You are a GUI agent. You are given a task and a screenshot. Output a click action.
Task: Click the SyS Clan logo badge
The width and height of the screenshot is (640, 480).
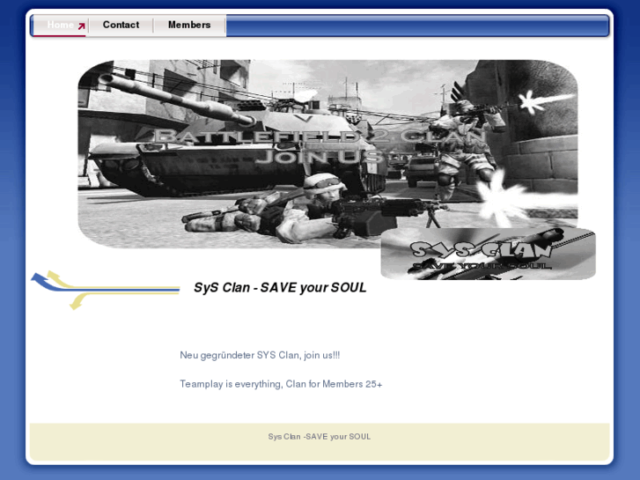[489, 255]
